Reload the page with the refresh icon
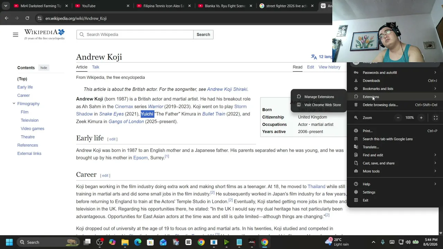443x249 pixels. (27, 18)
